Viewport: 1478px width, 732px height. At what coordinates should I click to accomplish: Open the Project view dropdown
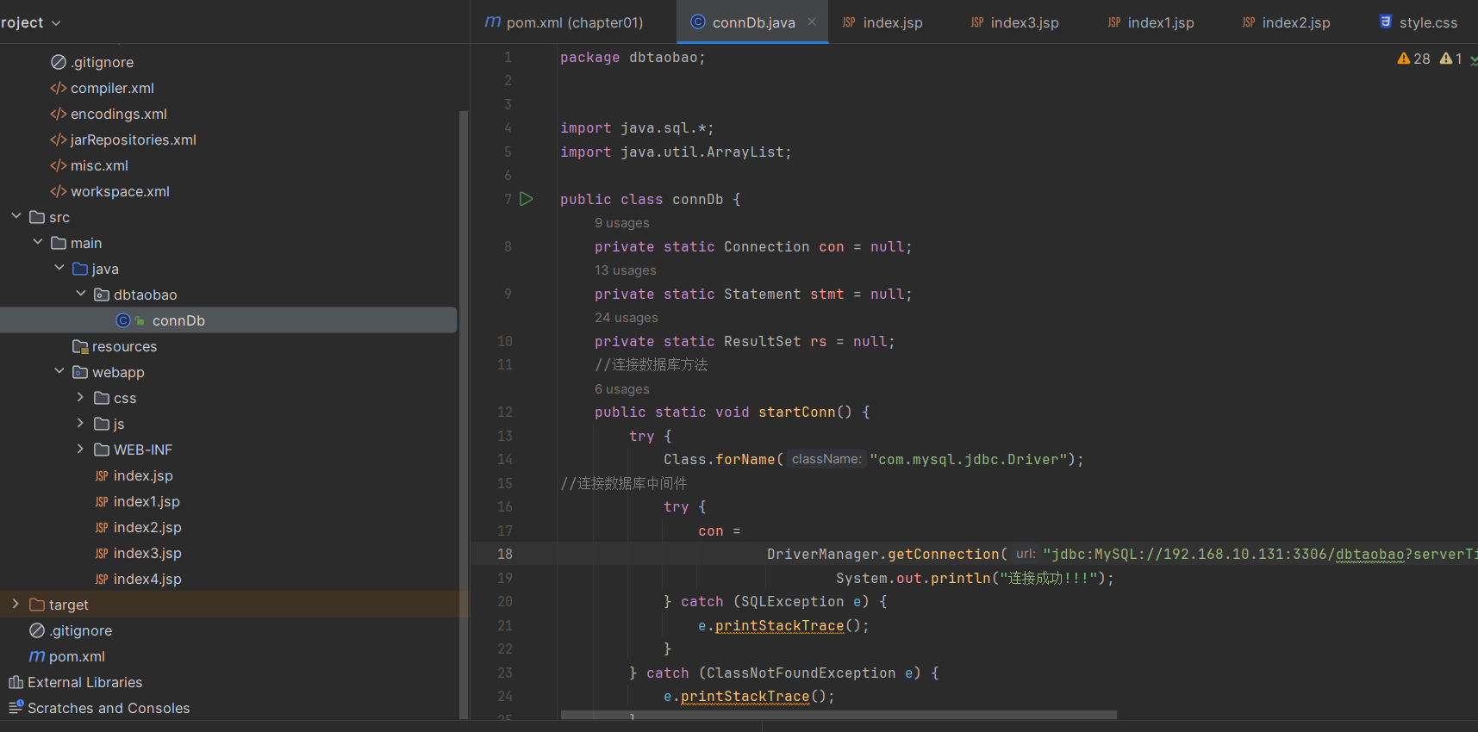(31, 22)
